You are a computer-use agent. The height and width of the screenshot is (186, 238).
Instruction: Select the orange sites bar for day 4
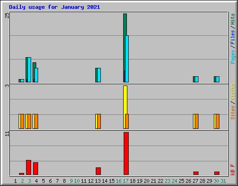[36, 121]
